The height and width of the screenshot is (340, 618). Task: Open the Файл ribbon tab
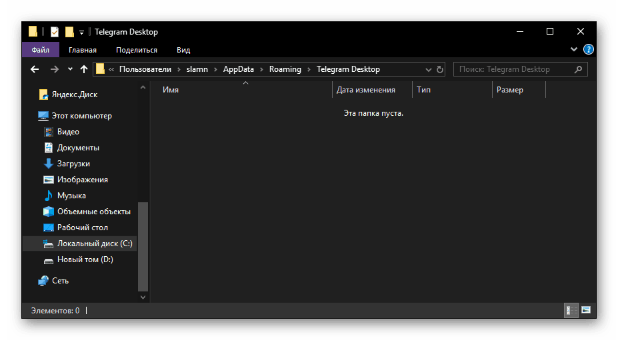point(41,50)
